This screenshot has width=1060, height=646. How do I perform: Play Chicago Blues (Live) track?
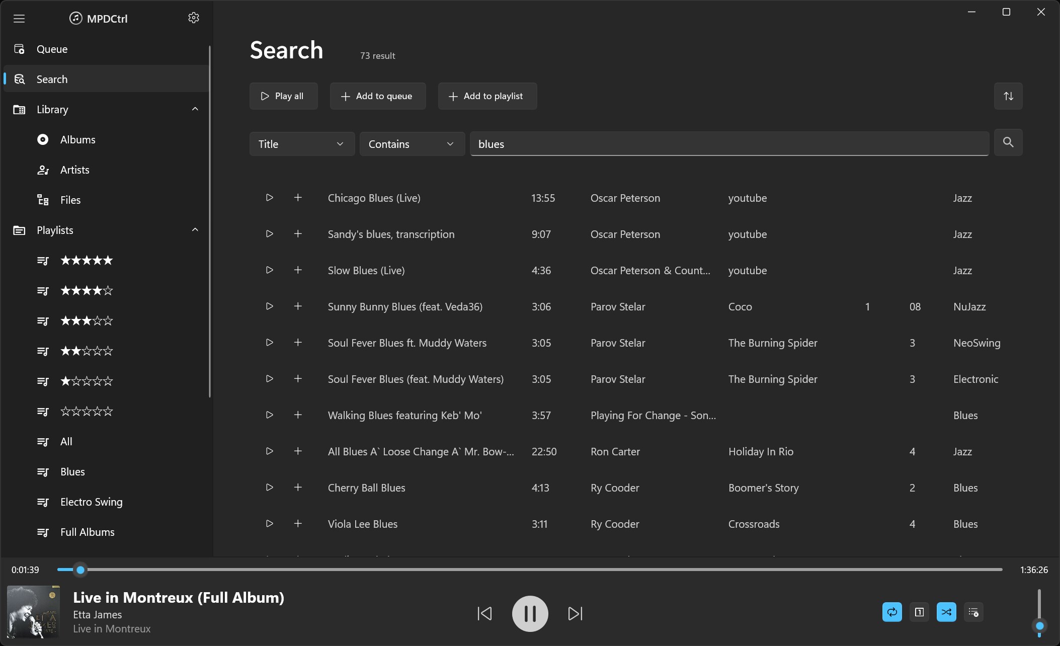[x=270, y=198]
